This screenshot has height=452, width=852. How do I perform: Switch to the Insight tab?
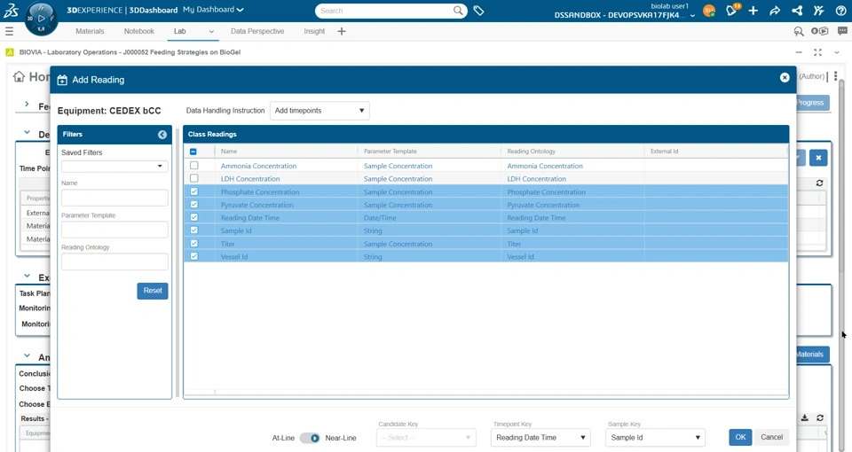click(314, 32)
